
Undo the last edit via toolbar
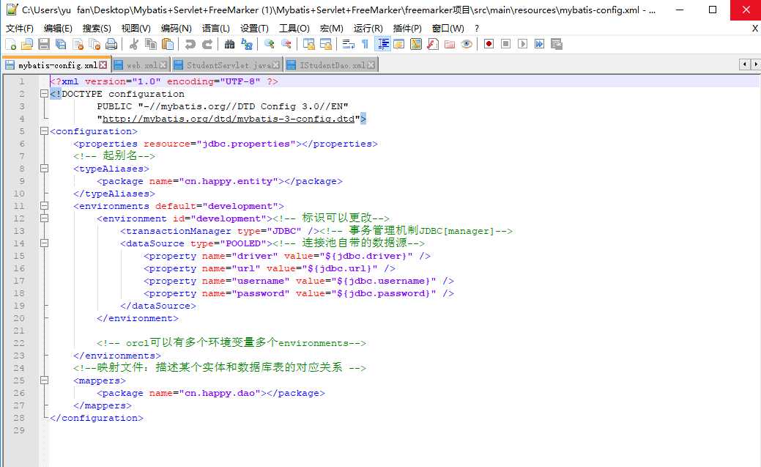point(190,44)
